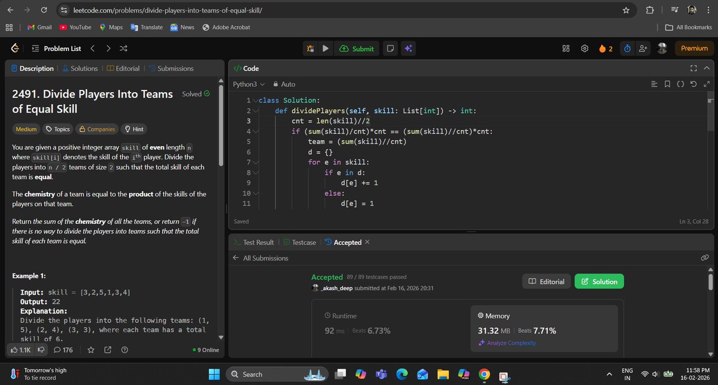Screen dimensions: 718x385
Task: Click the Submit button
Action: 357,49
